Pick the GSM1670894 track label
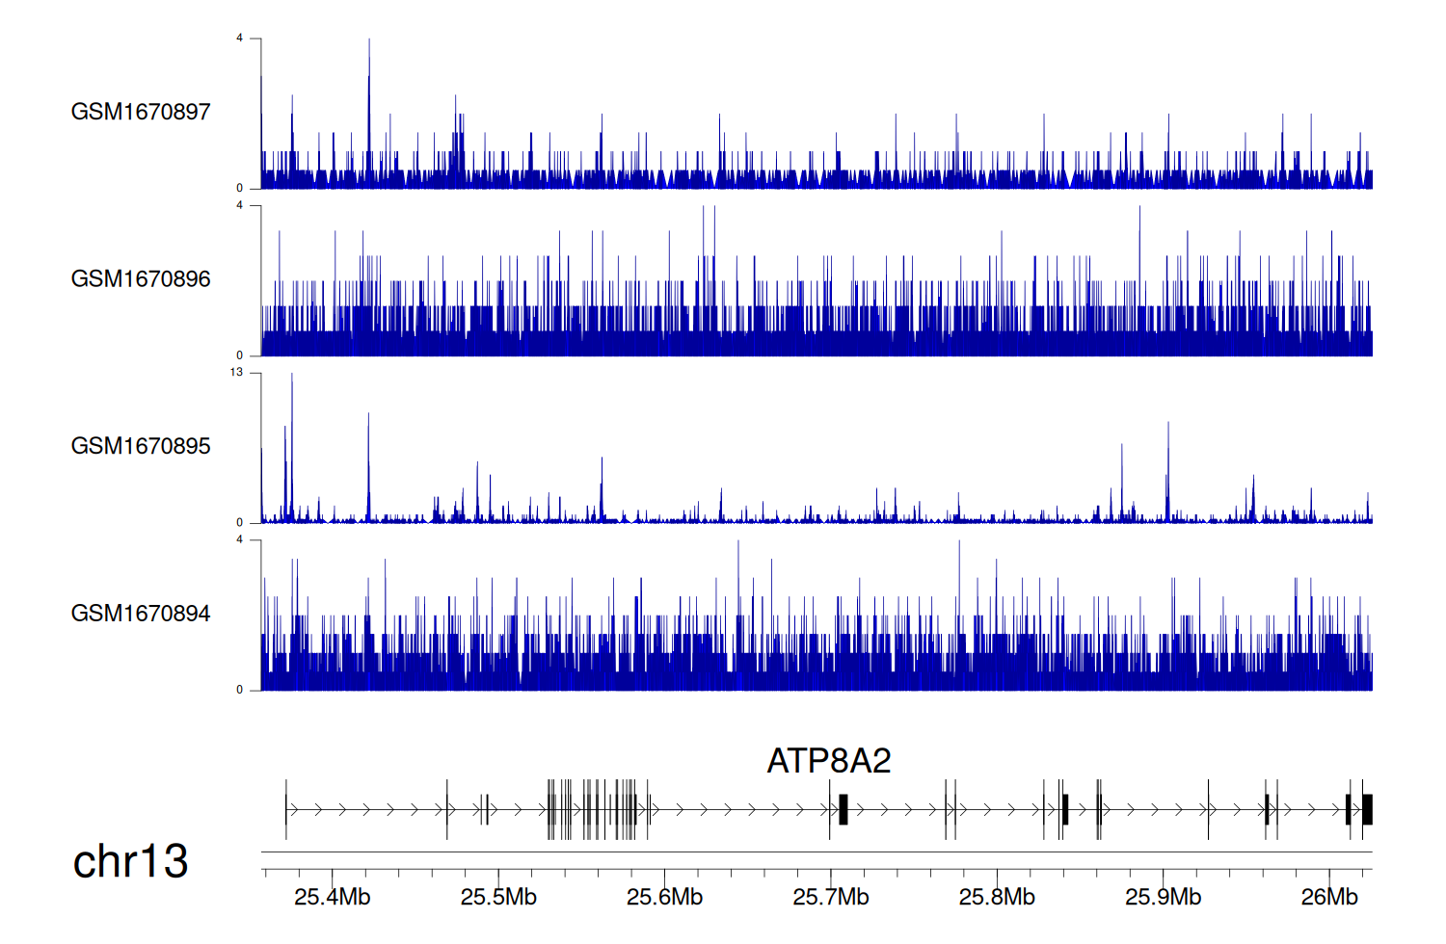 point(141,614)
